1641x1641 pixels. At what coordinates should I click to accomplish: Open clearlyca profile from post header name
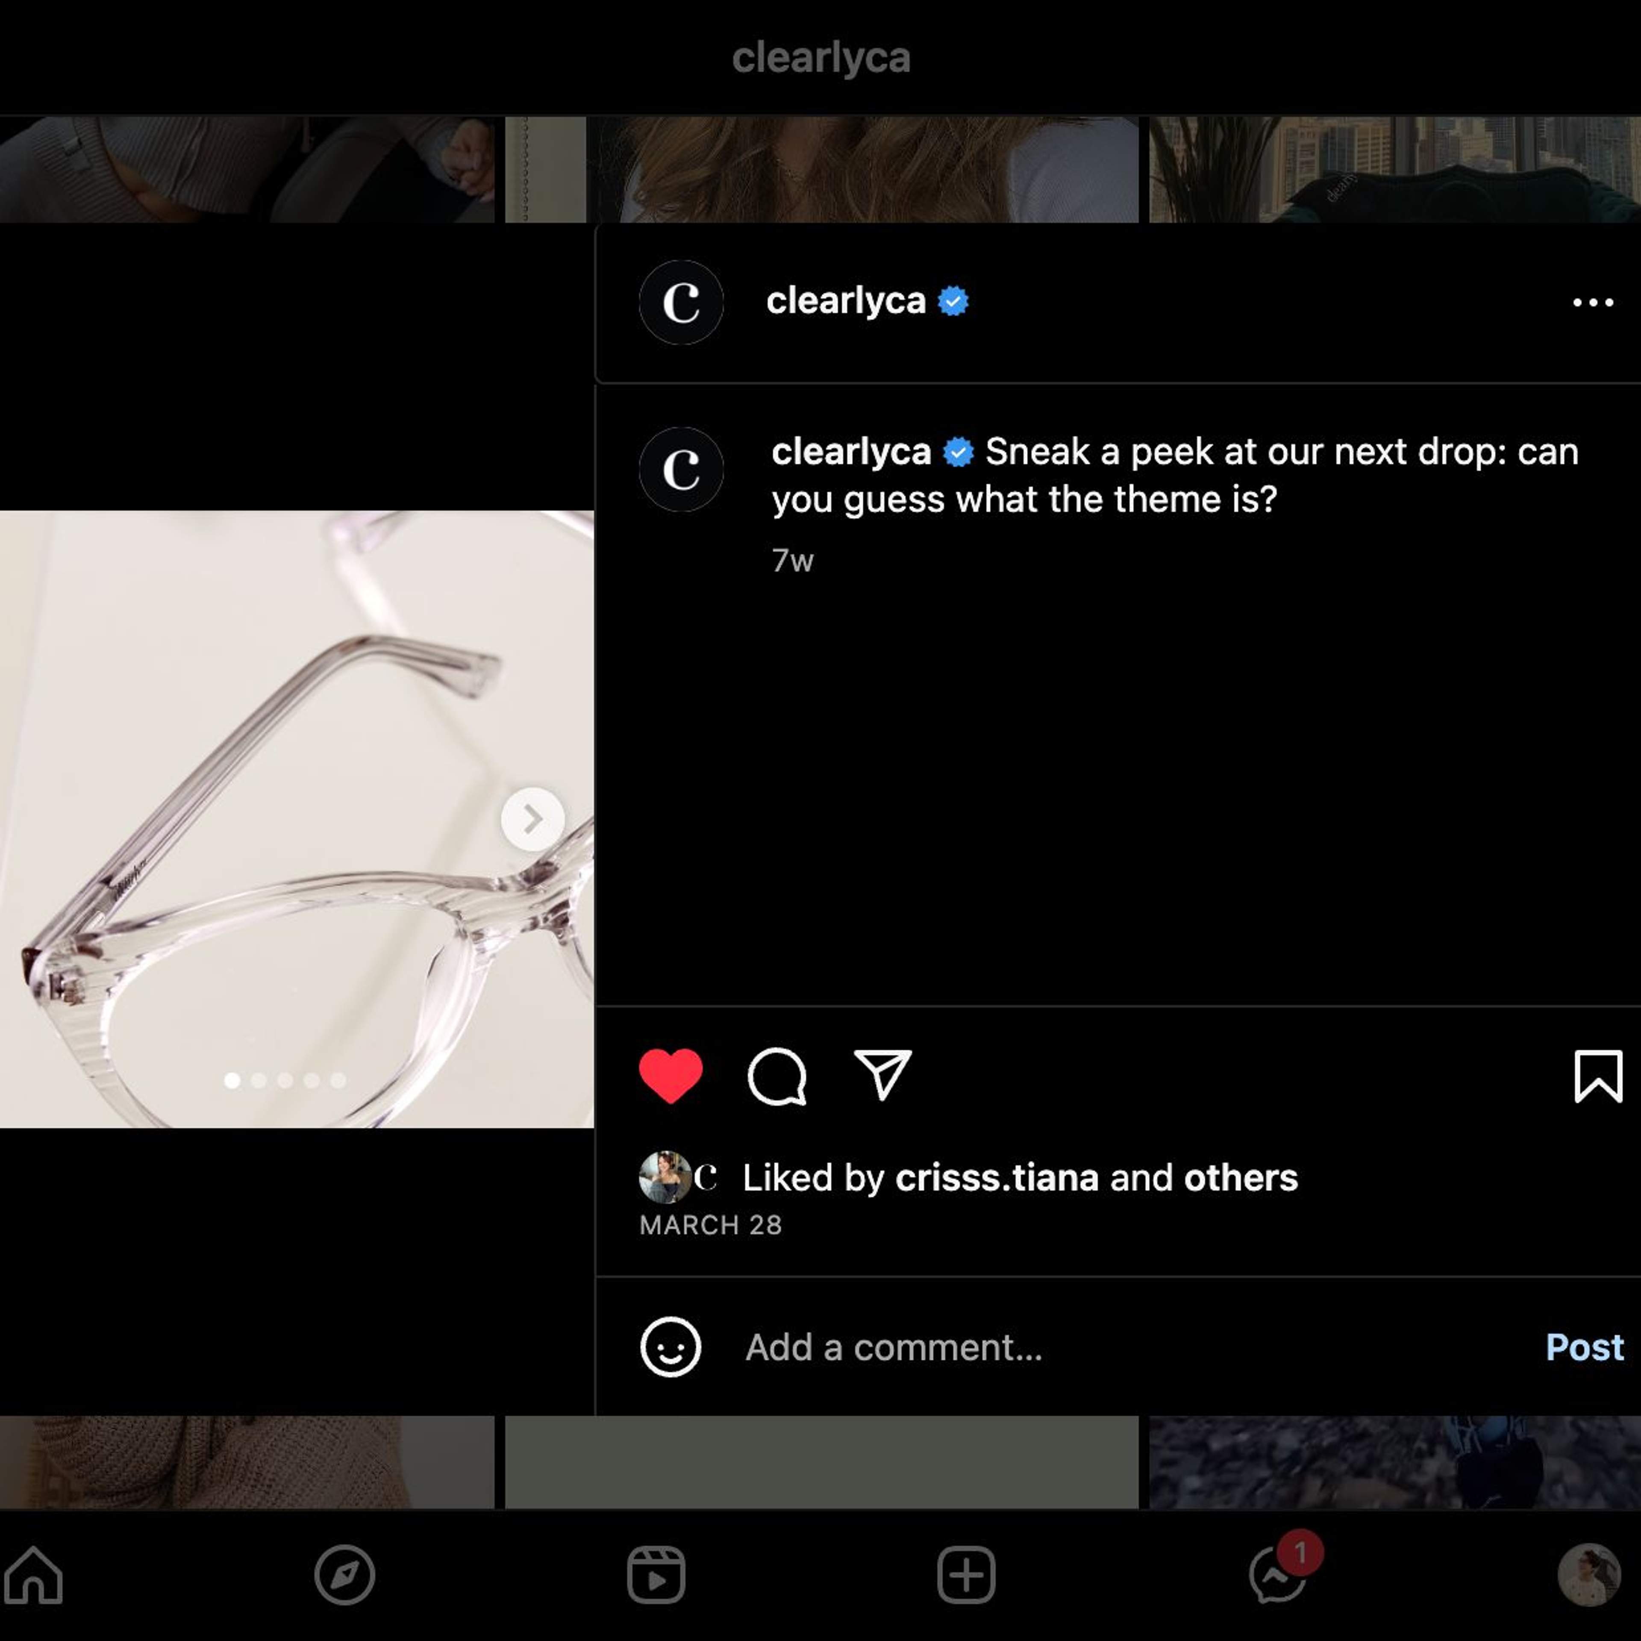[x=845, y=301]
